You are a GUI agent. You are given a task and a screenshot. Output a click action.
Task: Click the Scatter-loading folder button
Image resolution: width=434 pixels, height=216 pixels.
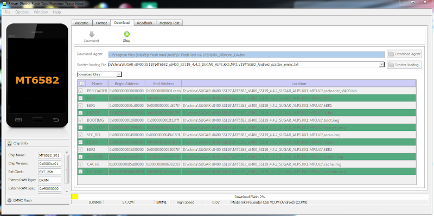pyautogui.click(x=404, y=65)
